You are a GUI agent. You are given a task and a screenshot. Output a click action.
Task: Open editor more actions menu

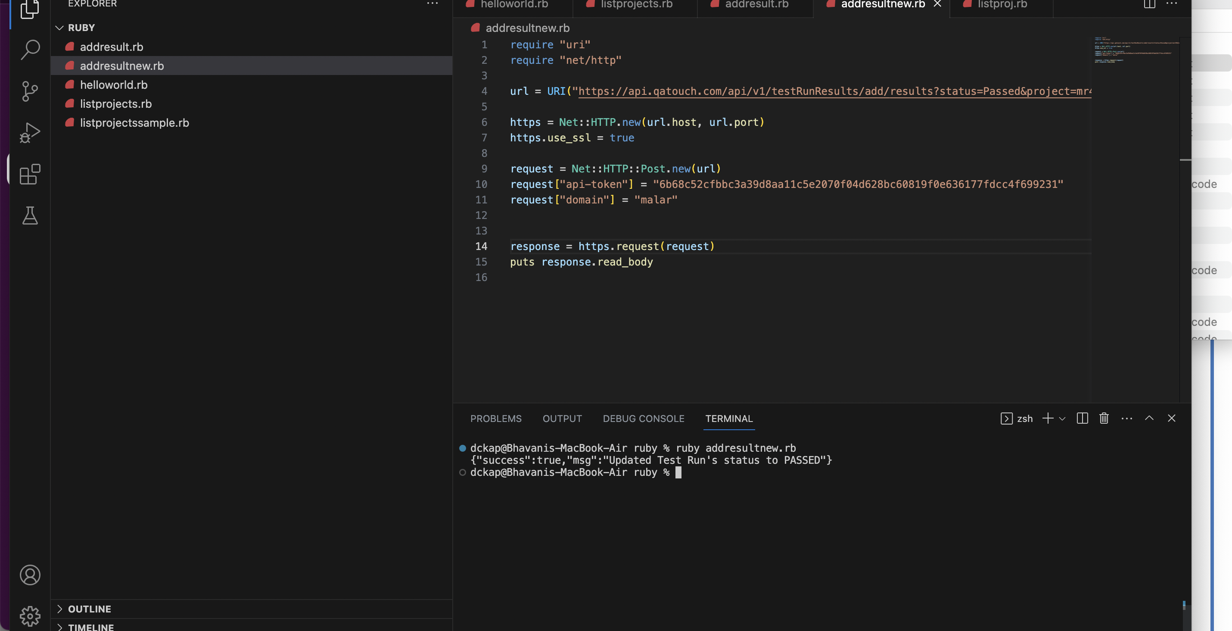tap(1171, 4)
